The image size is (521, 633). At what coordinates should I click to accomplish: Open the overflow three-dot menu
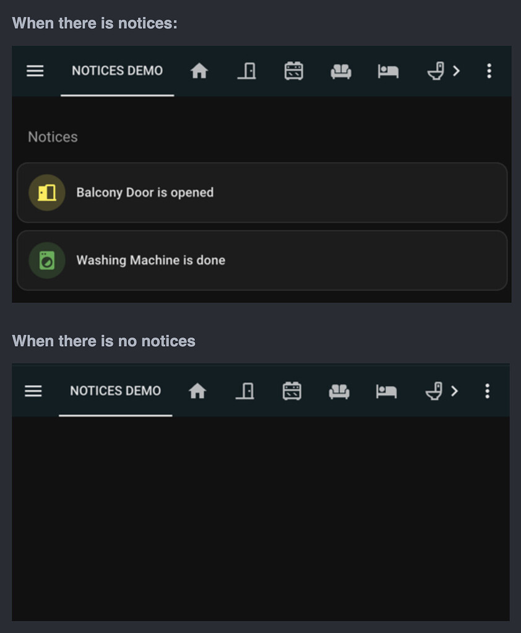(489, 71)
